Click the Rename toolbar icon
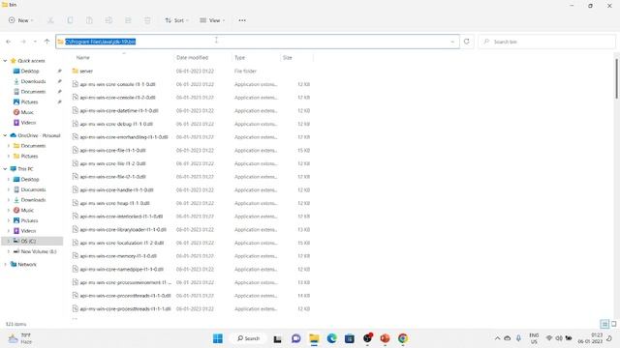620x348 pixels. tap(108, 20)
